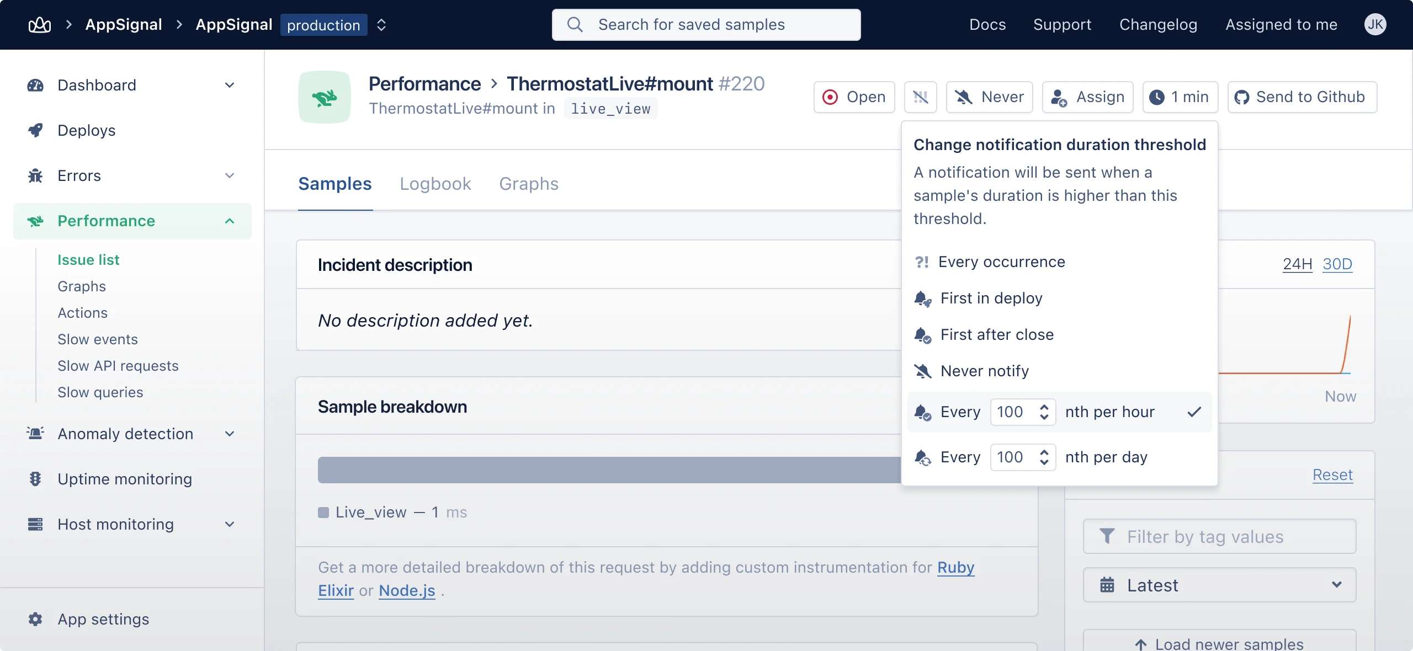Viewport: 1413px width, 651px height.
Task: Click the severity icon button beside Open
Action: [x=921, y=97]
